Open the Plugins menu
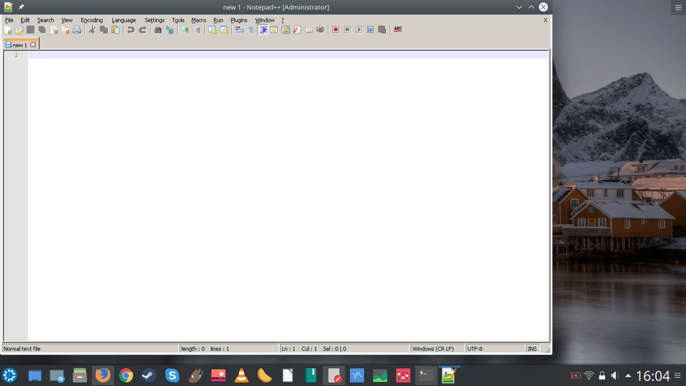This screenshot has width=686, height=386. 239,20
